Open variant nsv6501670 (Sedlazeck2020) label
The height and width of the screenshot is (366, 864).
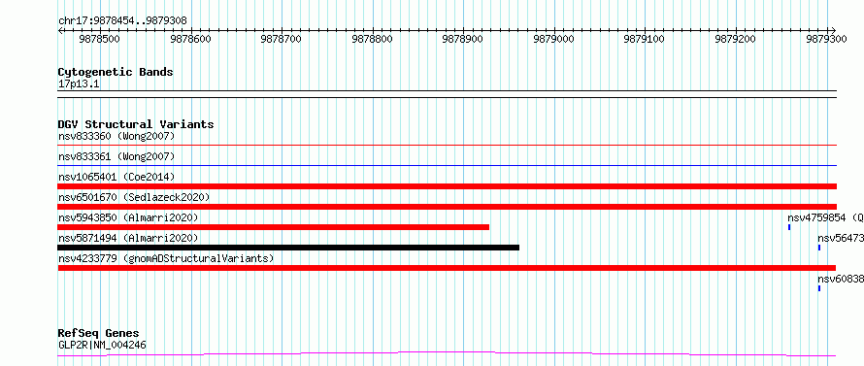click(134, 197)
